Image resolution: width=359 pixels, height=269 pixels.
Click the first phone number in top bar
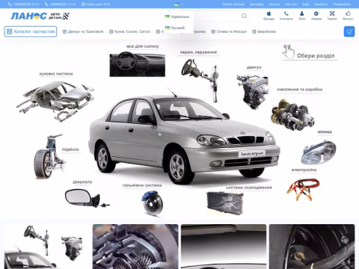(x=24, y=4)
